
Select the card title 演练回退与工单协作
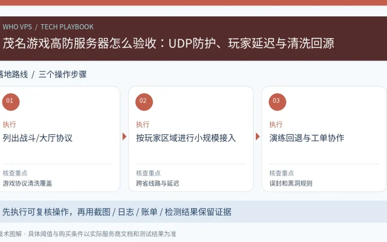[307, 138]
